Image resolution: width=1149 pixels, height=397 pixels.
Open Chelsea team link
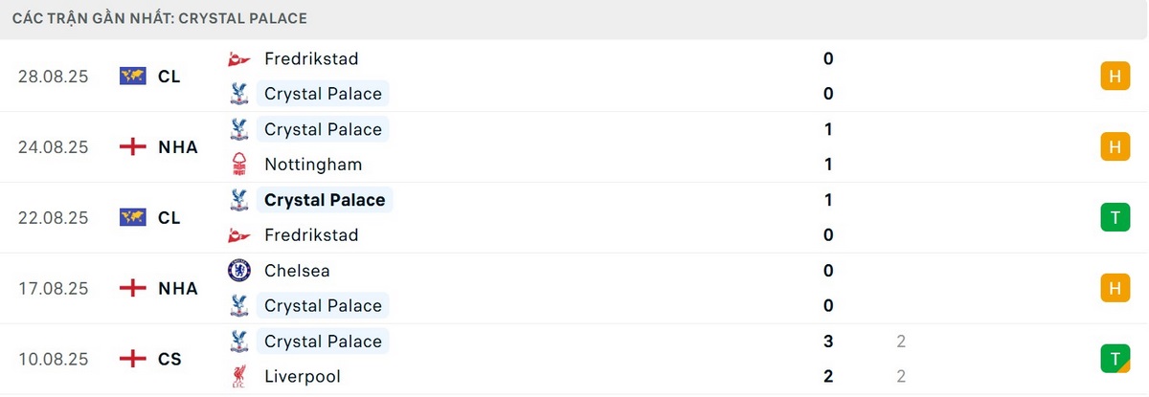tap(297, 271)
